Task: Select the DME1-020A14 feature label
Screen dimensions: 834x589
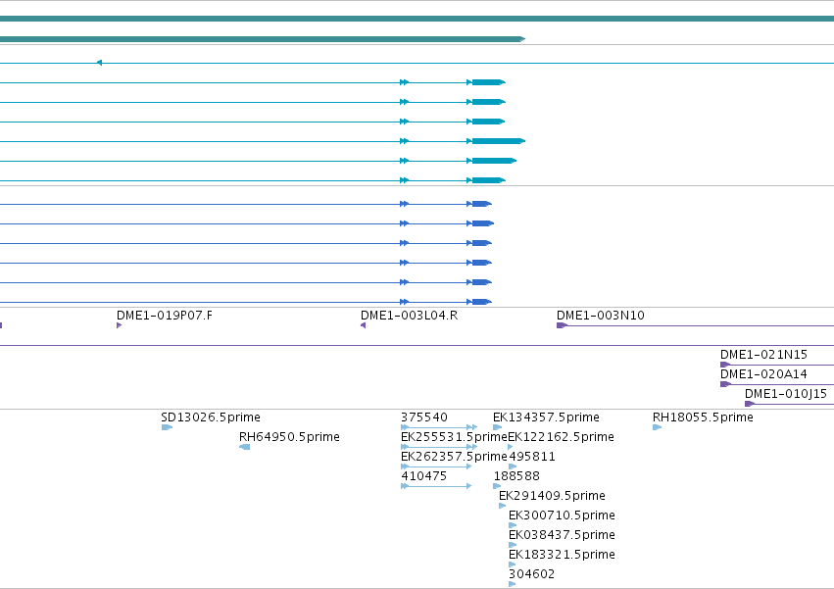Action: click(763, 374)
